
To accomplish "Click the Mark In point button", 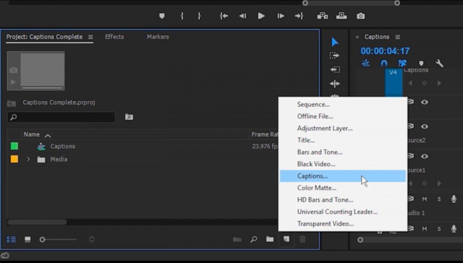I will pyautogui.click(x=181, y=15).
